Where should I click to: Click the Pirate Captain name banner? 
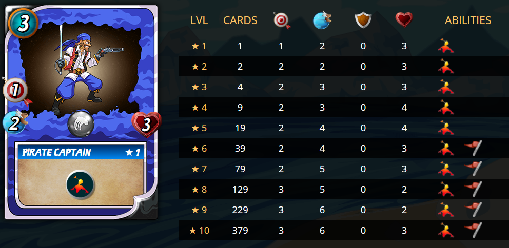pos(81,152)
